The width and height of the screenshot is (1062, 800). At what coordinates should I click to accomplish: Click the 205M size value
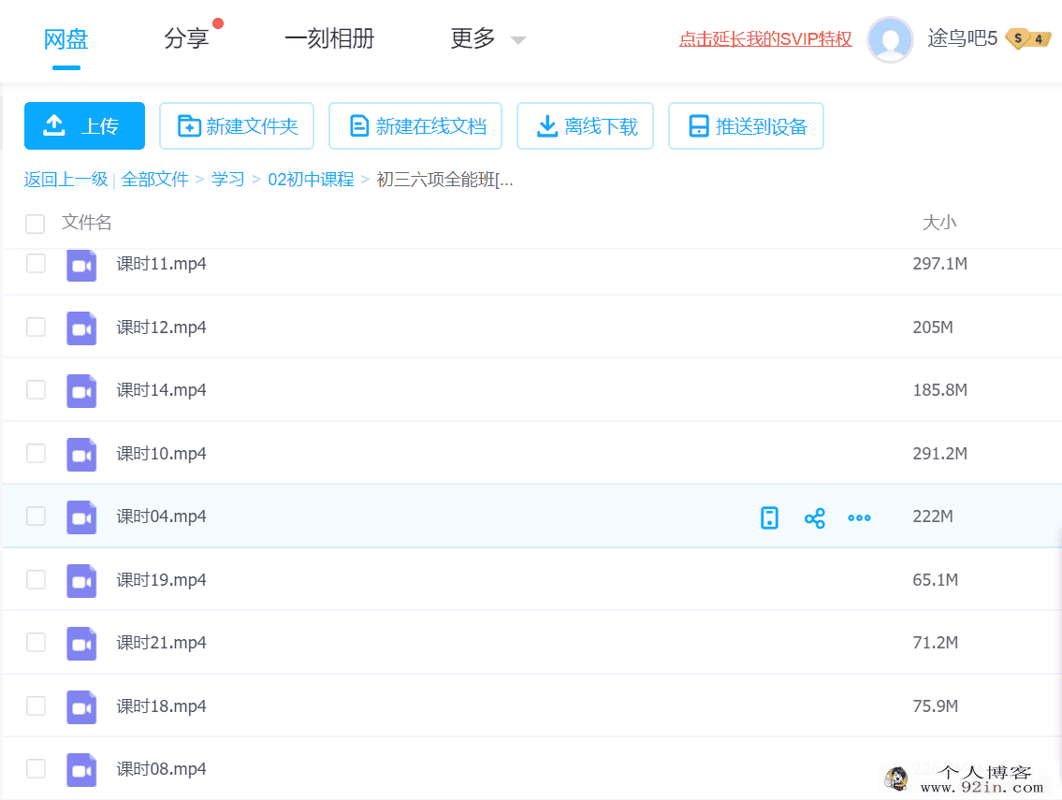click(x=933, y=327)
